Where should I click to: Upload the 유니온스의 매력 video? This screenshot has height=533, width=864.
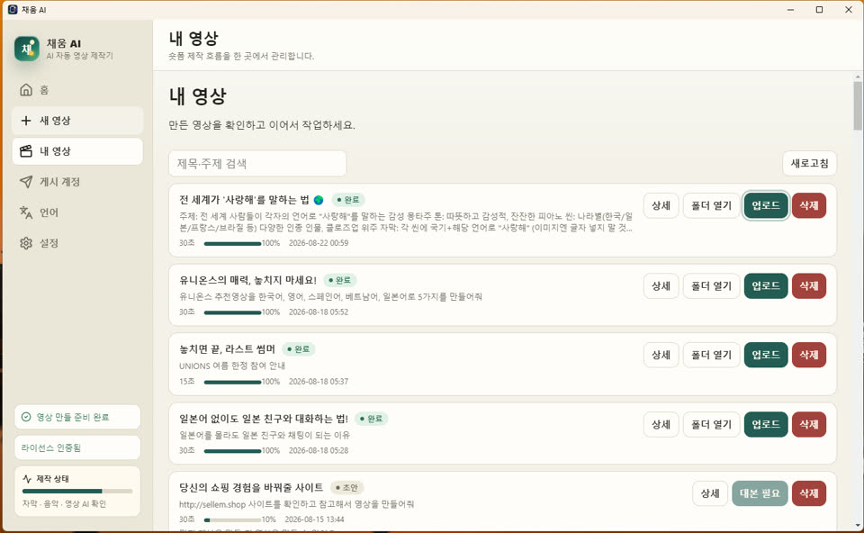pos(766,286)
